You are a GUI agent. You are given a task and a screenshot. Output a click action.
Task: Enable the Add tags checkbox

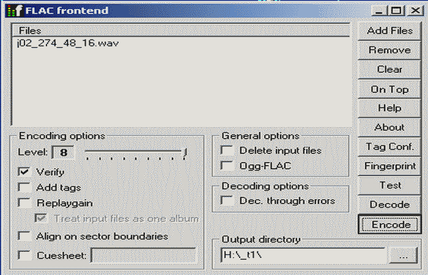(24, 187)
